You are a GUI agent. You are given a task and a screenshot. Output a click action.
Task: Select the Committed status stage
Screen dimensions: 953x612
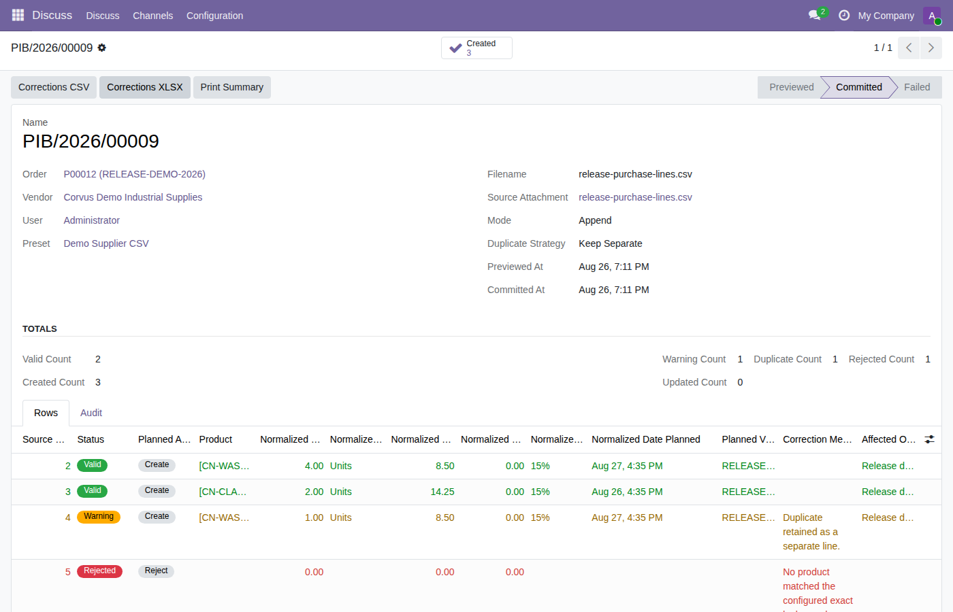click(x=858, y=87)
